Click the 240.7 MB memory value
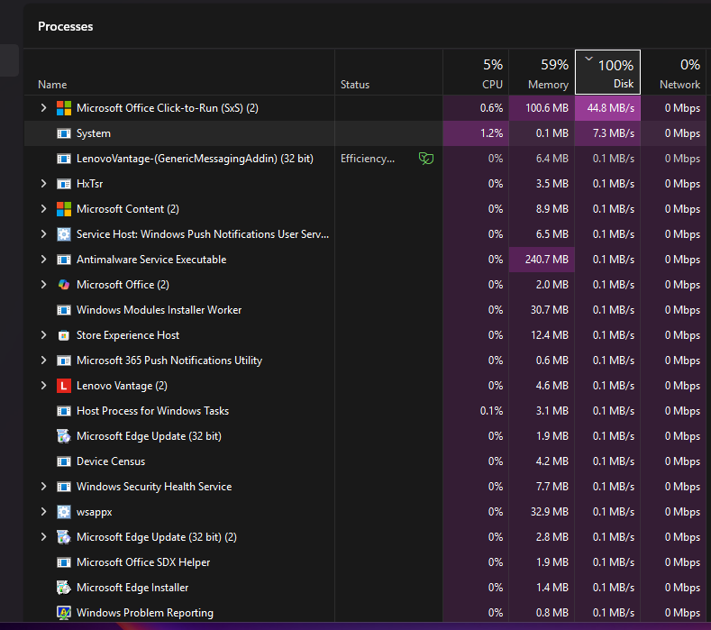This screenshot has height=630, width=711. [547, 260]
